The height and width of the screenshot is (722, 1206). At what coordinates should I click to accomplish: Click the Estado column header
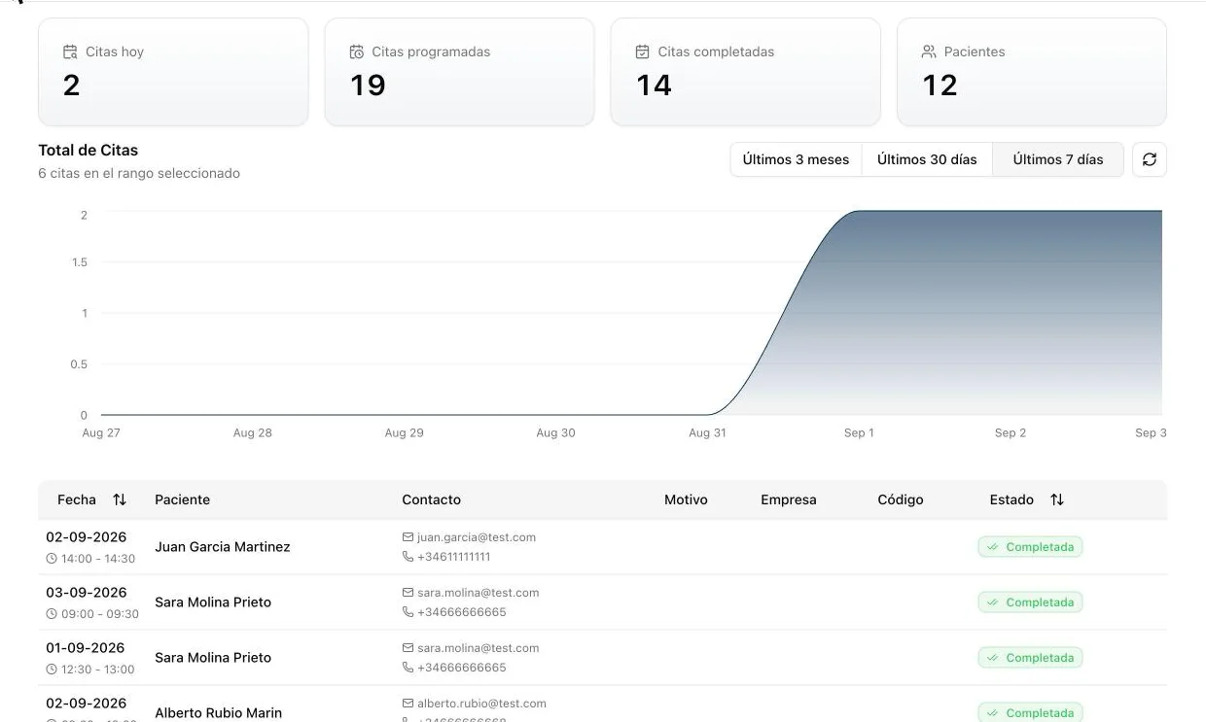[x=1011, y=499]
